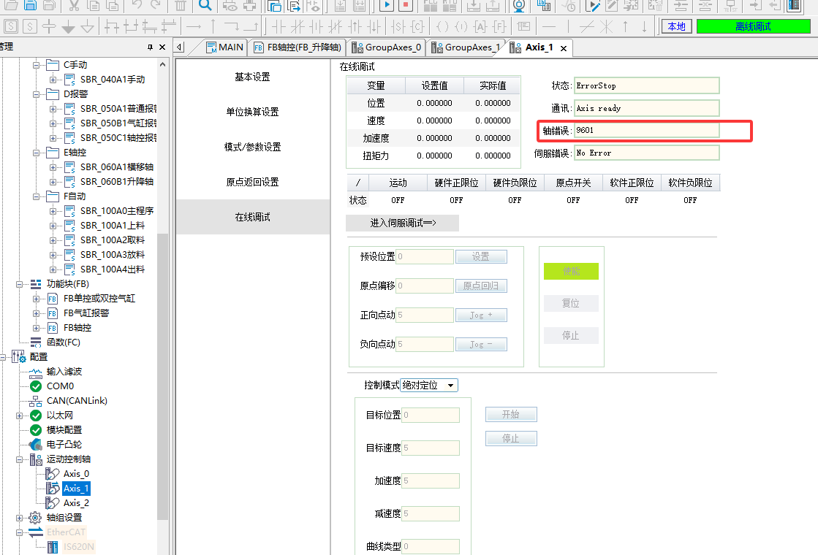
Task: Expand the 以太网 tree node
Action: pos(20,415)
